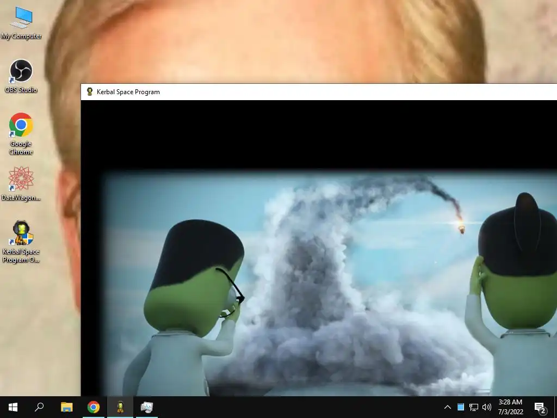Open network status tray icon
This screenshot has width=557, height=418.
click(474, 407)
